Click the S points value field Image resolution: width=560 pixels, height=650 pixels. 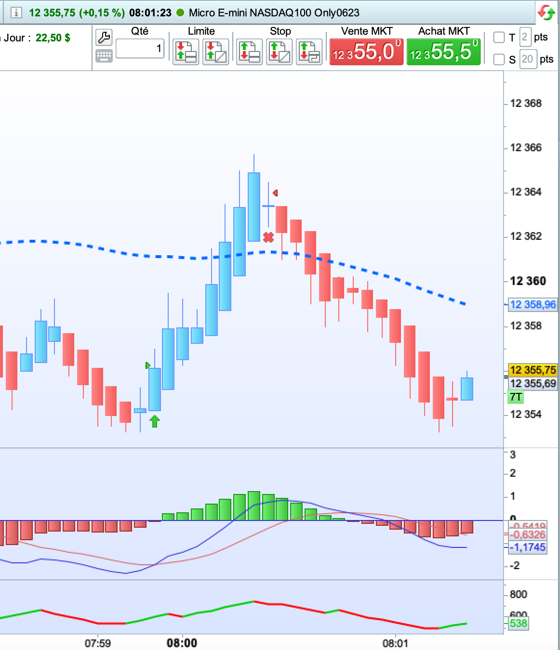[x=528, y=59]
